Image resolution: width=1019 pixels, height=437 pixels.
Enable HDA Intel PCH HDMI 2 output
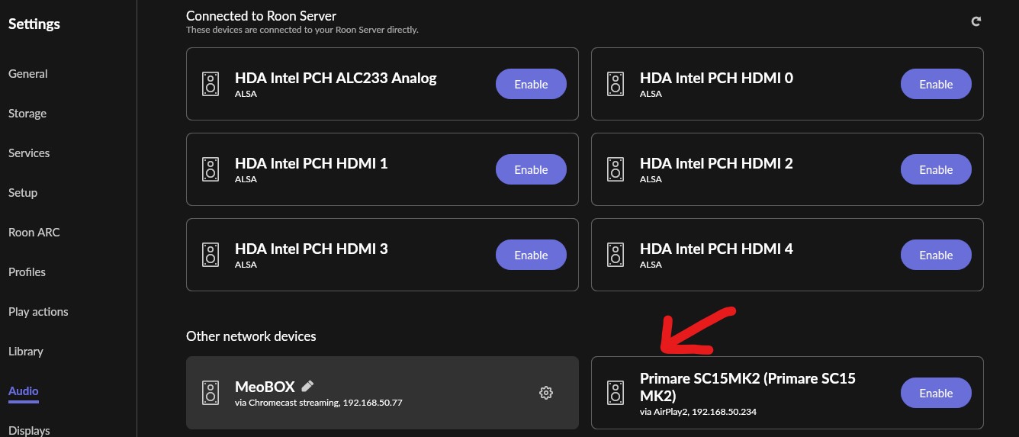[936, 169]
